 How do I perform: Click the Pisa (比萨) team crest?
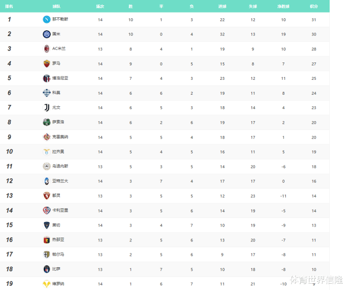tap(47, 269)
